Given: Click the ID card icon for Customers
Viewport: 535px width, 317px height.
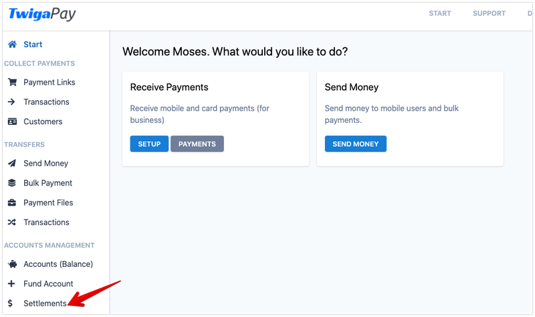Looking at the screenshot, I should tap(12, 121).
